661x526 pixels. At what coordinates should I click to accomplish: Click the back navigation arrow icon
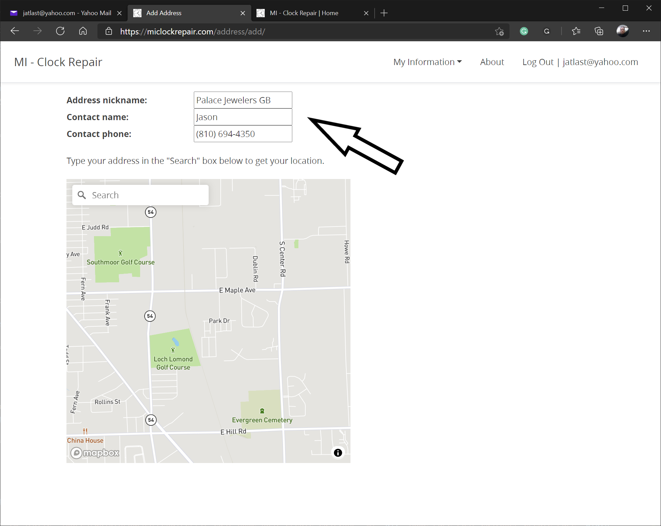[14, 31]
